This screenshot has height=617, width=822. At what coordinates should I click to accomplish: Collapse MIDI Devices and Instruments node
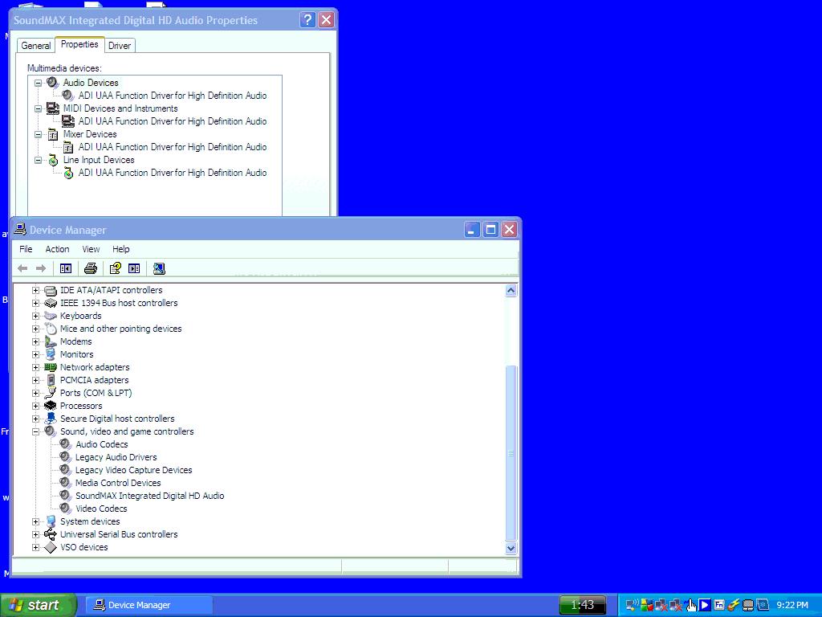pyautogui.click(x=38, y=108)
